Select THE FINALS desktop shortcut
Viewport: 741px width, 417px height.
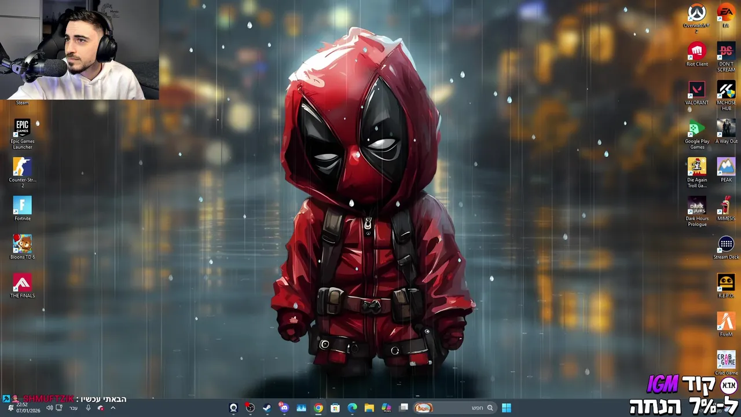pos(23,286)
